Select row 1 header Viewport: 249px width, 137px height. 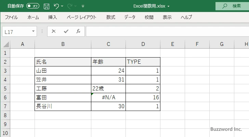(5, 53)
